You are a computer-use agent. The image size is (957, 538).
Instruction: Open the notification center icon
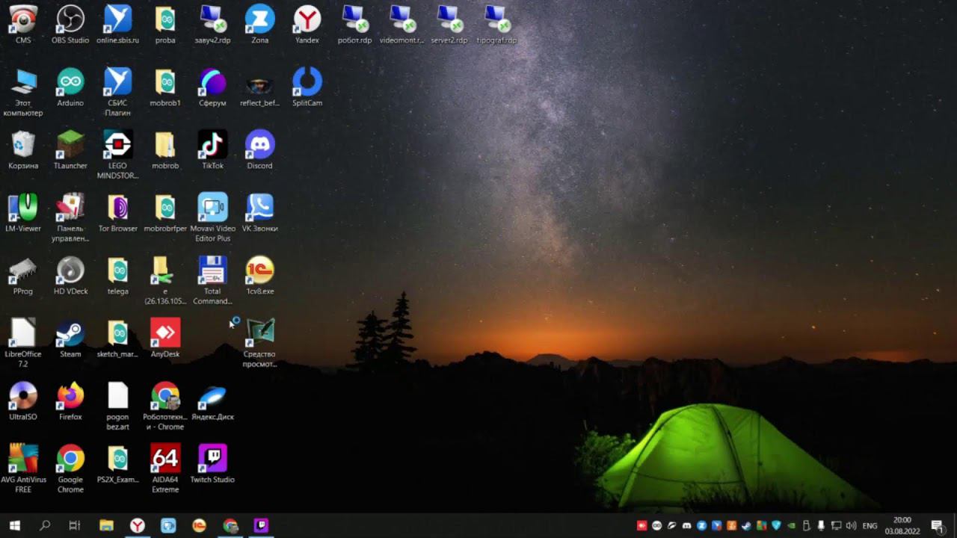937,526
